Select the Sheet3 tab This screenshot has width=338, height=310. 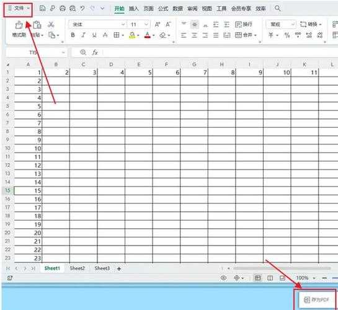pyautogui.click(x=102, y=268)
